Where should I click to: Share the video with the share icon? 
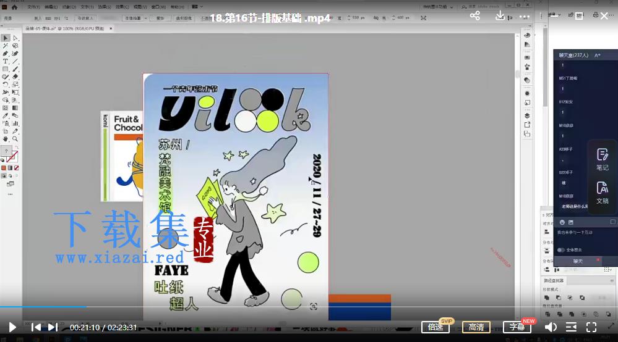(475, 15)
